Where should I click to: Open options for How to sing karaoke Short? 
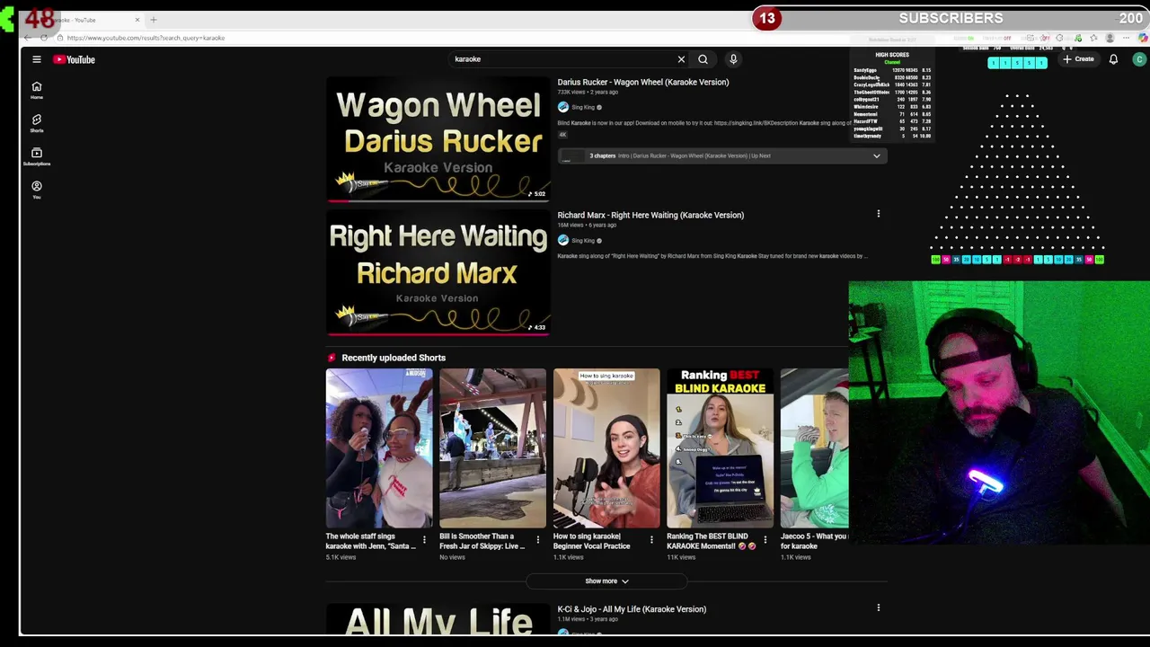point(652,540)
